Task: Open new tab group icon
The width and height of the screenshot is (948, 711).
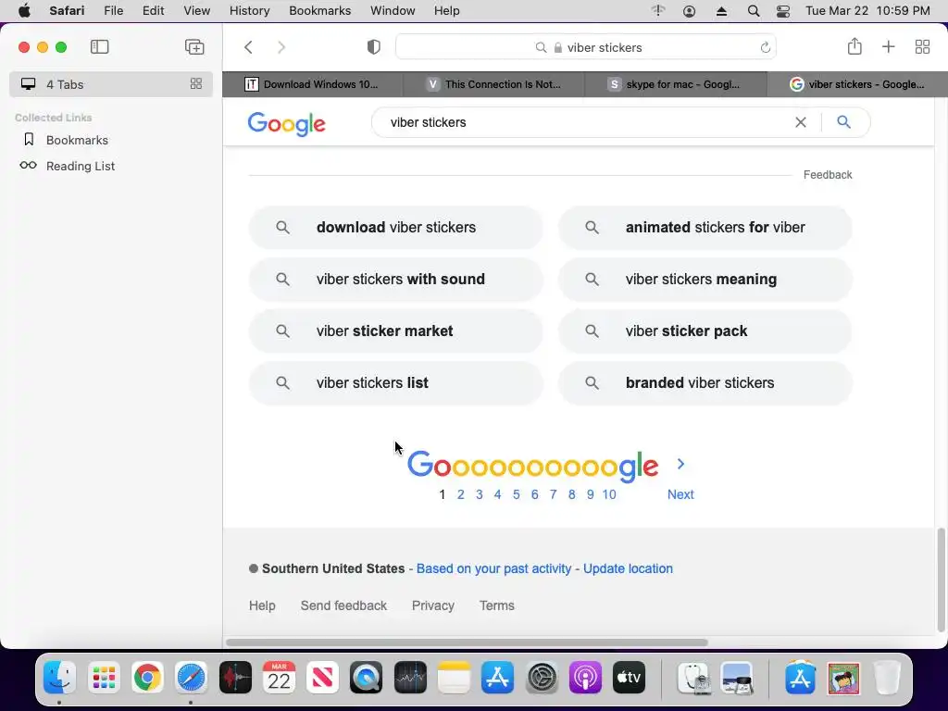Action: click(194, 47)
